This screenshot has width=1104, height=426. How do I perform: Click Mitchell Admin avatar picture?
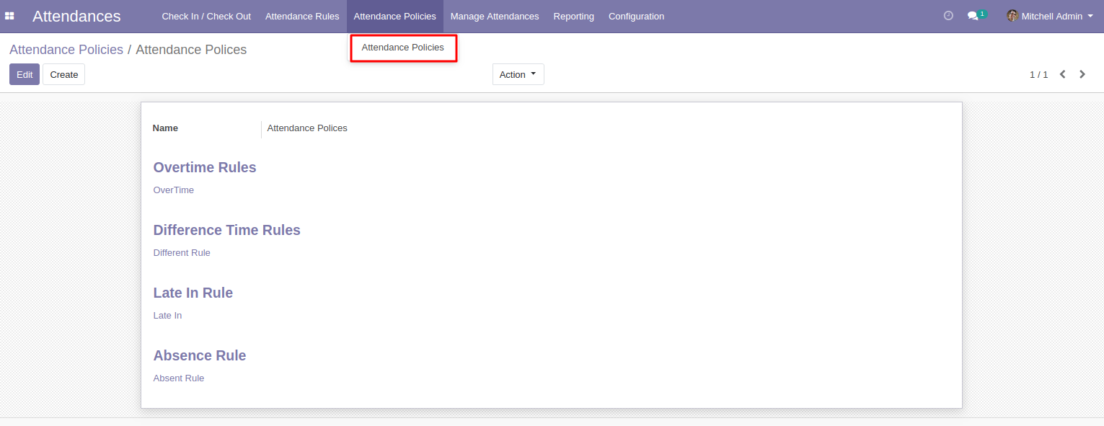(1012, 16)
